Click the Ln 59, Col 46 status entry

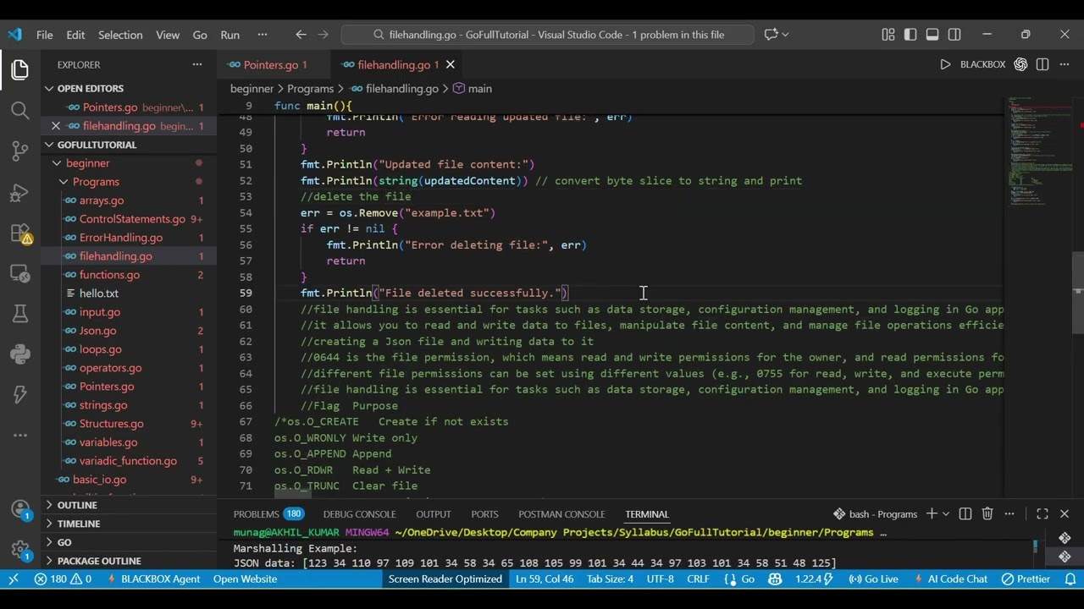545,579
